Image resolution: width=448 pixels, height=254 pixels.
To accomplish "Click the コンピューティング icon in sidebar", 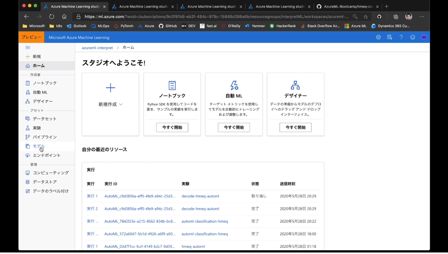I will (28, 173).
